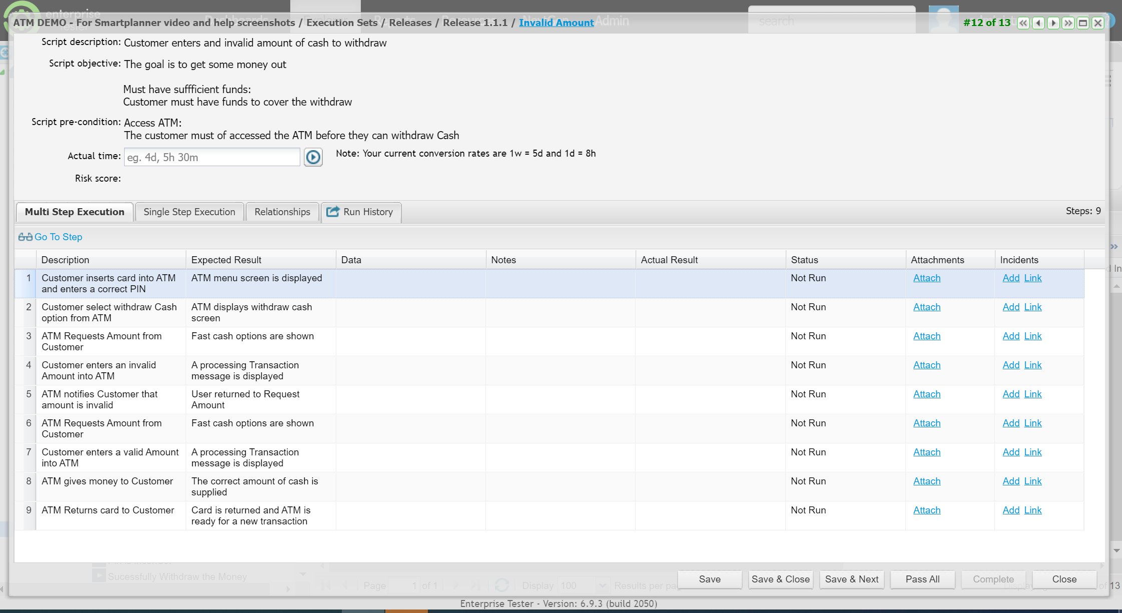The image size is (1122, 613).
Task: Jump to first script in set
Action: 1023,23
